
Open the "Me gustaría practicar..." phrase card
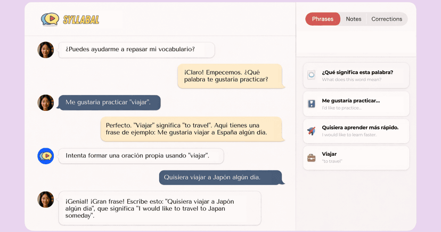coord(356,103)
